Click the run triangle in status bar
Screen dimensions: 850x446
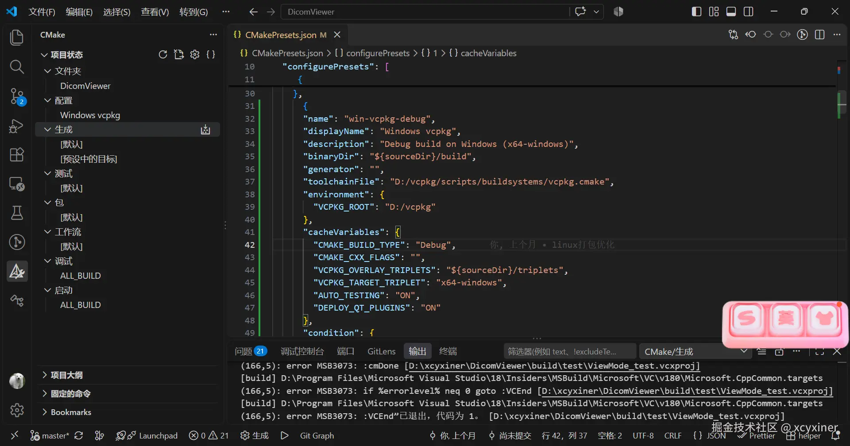point(285,435)
